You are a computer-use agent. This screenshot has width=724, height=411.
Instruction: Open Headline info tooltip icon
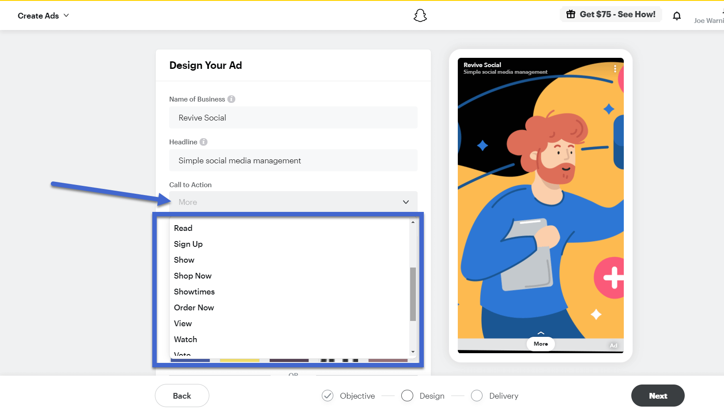tap(204, 142)
